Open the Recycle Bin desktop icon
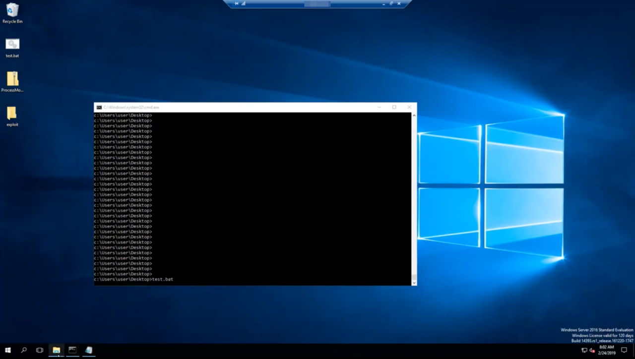 pyautogui.click(x=12, y=11)
